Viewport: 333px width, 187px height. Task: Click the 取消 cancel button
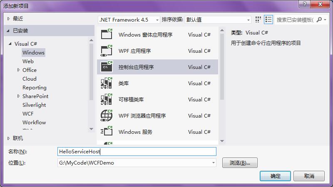tap(309, 176)
